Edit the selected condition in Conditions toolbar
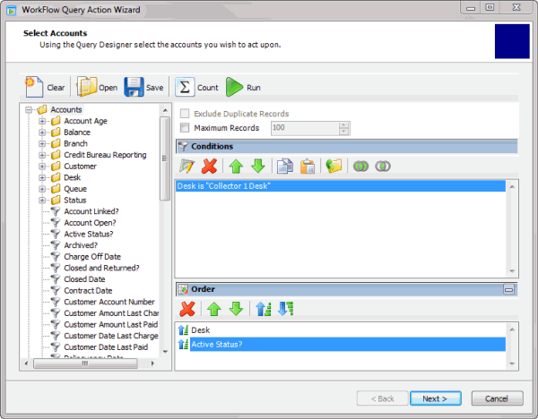This screenshot has width=538, height=419. point(187,166)
